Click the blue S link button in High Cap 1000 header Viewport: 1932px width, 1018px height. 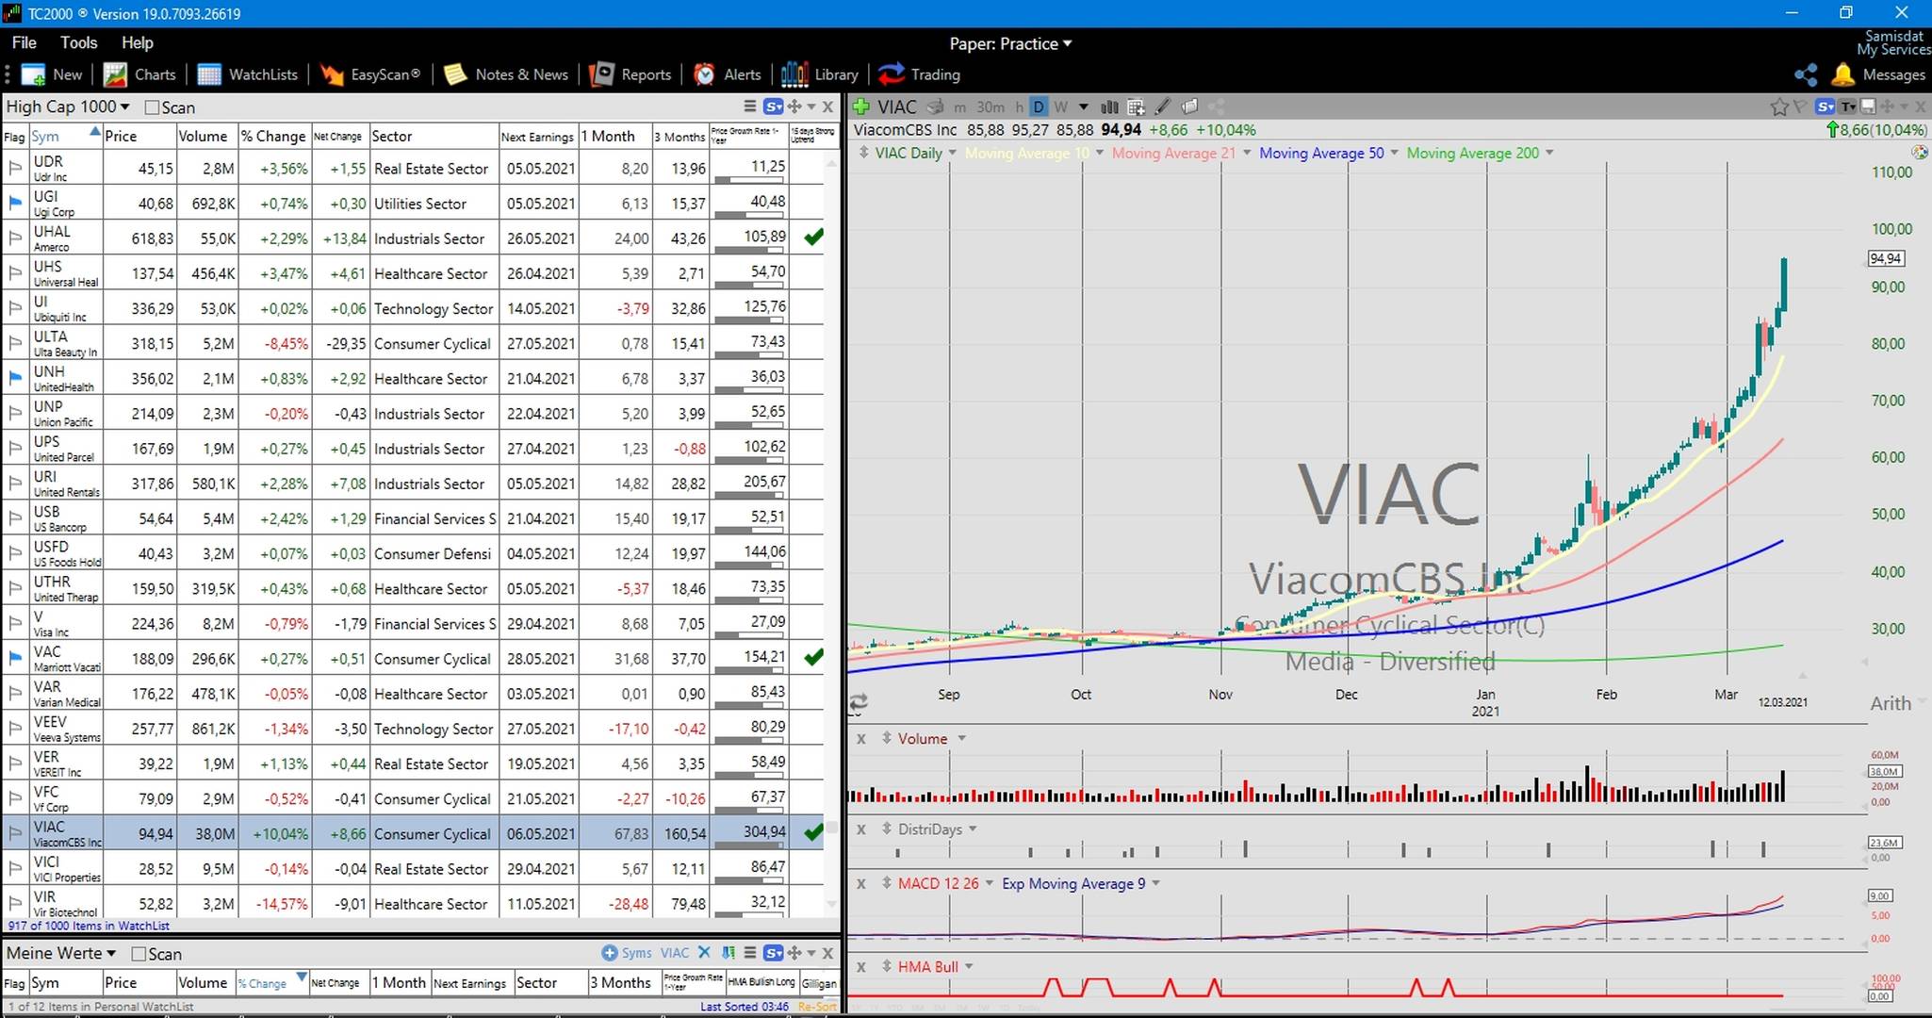pos(773,107)
